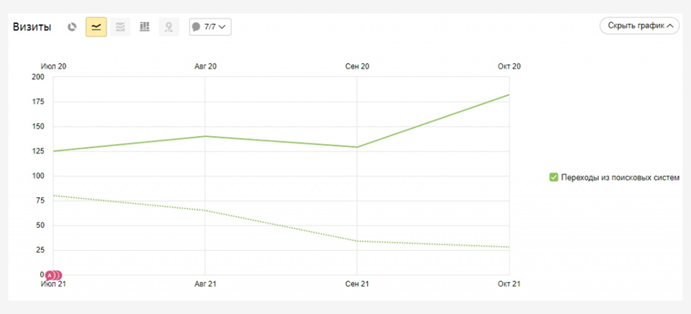This screenshot has height=314, width=691.
Task: Select the 'Авг 20' top axis label
Action: (205, 66)
